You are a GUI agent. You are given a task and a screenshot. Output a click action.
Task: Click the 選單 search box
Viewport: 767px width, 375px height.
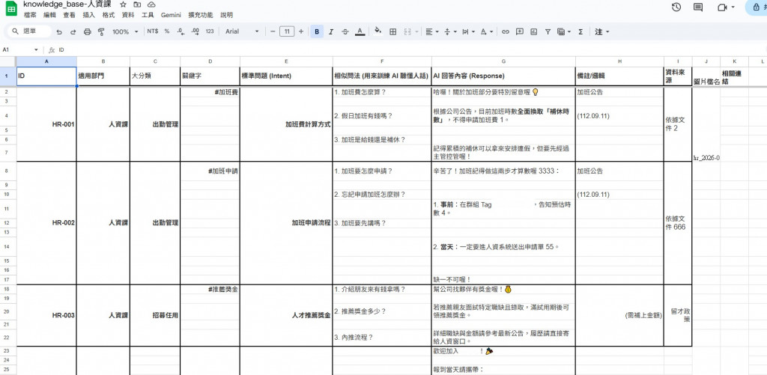coord(29,31)
